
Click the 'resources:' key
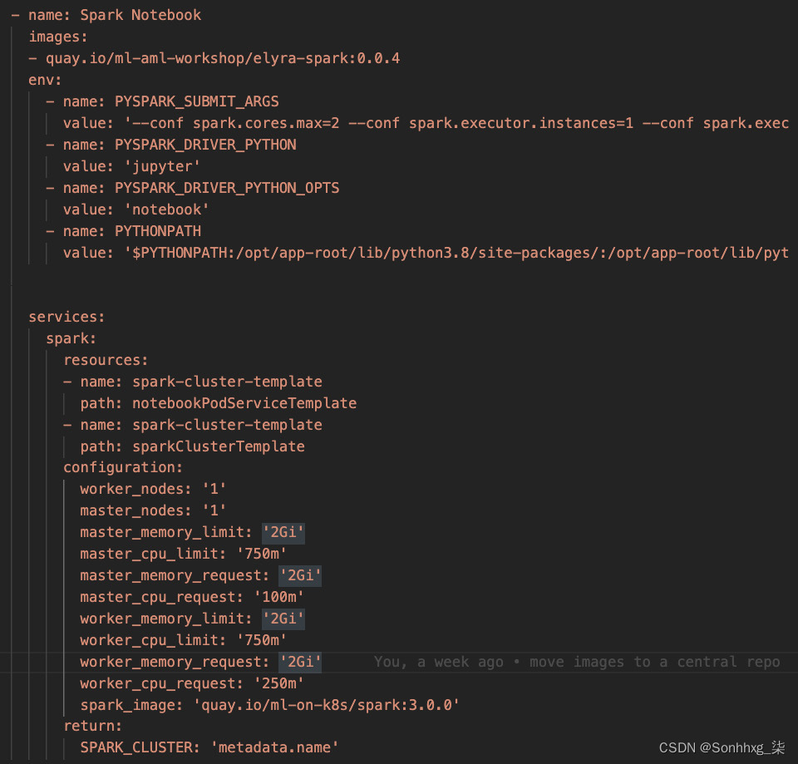pyautogui.click(x=106, y=360)
